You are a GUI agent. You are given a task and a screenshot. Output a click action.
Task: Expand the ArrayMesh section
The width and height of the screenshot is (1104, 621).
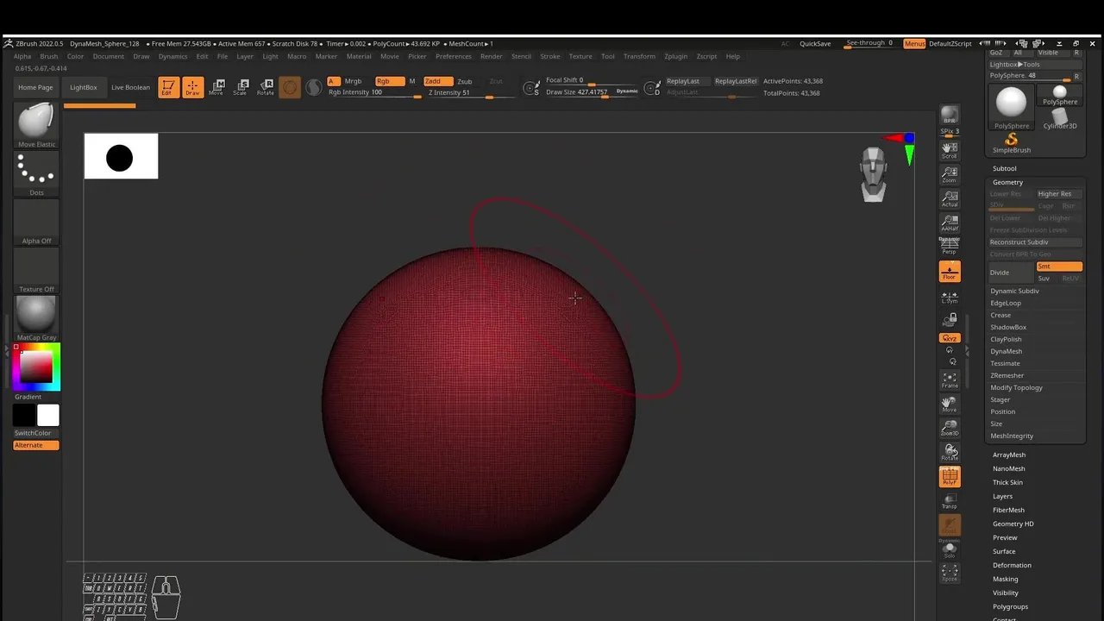(1008, 455)
